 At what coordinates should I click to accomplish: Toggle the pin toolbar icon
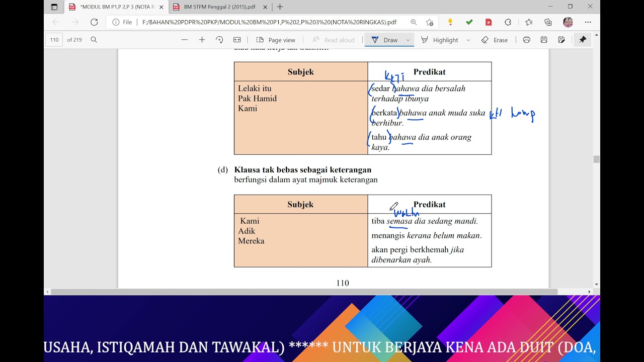pos(583,40)
